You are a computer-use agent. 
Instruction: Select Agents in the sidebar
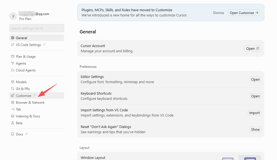(x=37, y=63)
